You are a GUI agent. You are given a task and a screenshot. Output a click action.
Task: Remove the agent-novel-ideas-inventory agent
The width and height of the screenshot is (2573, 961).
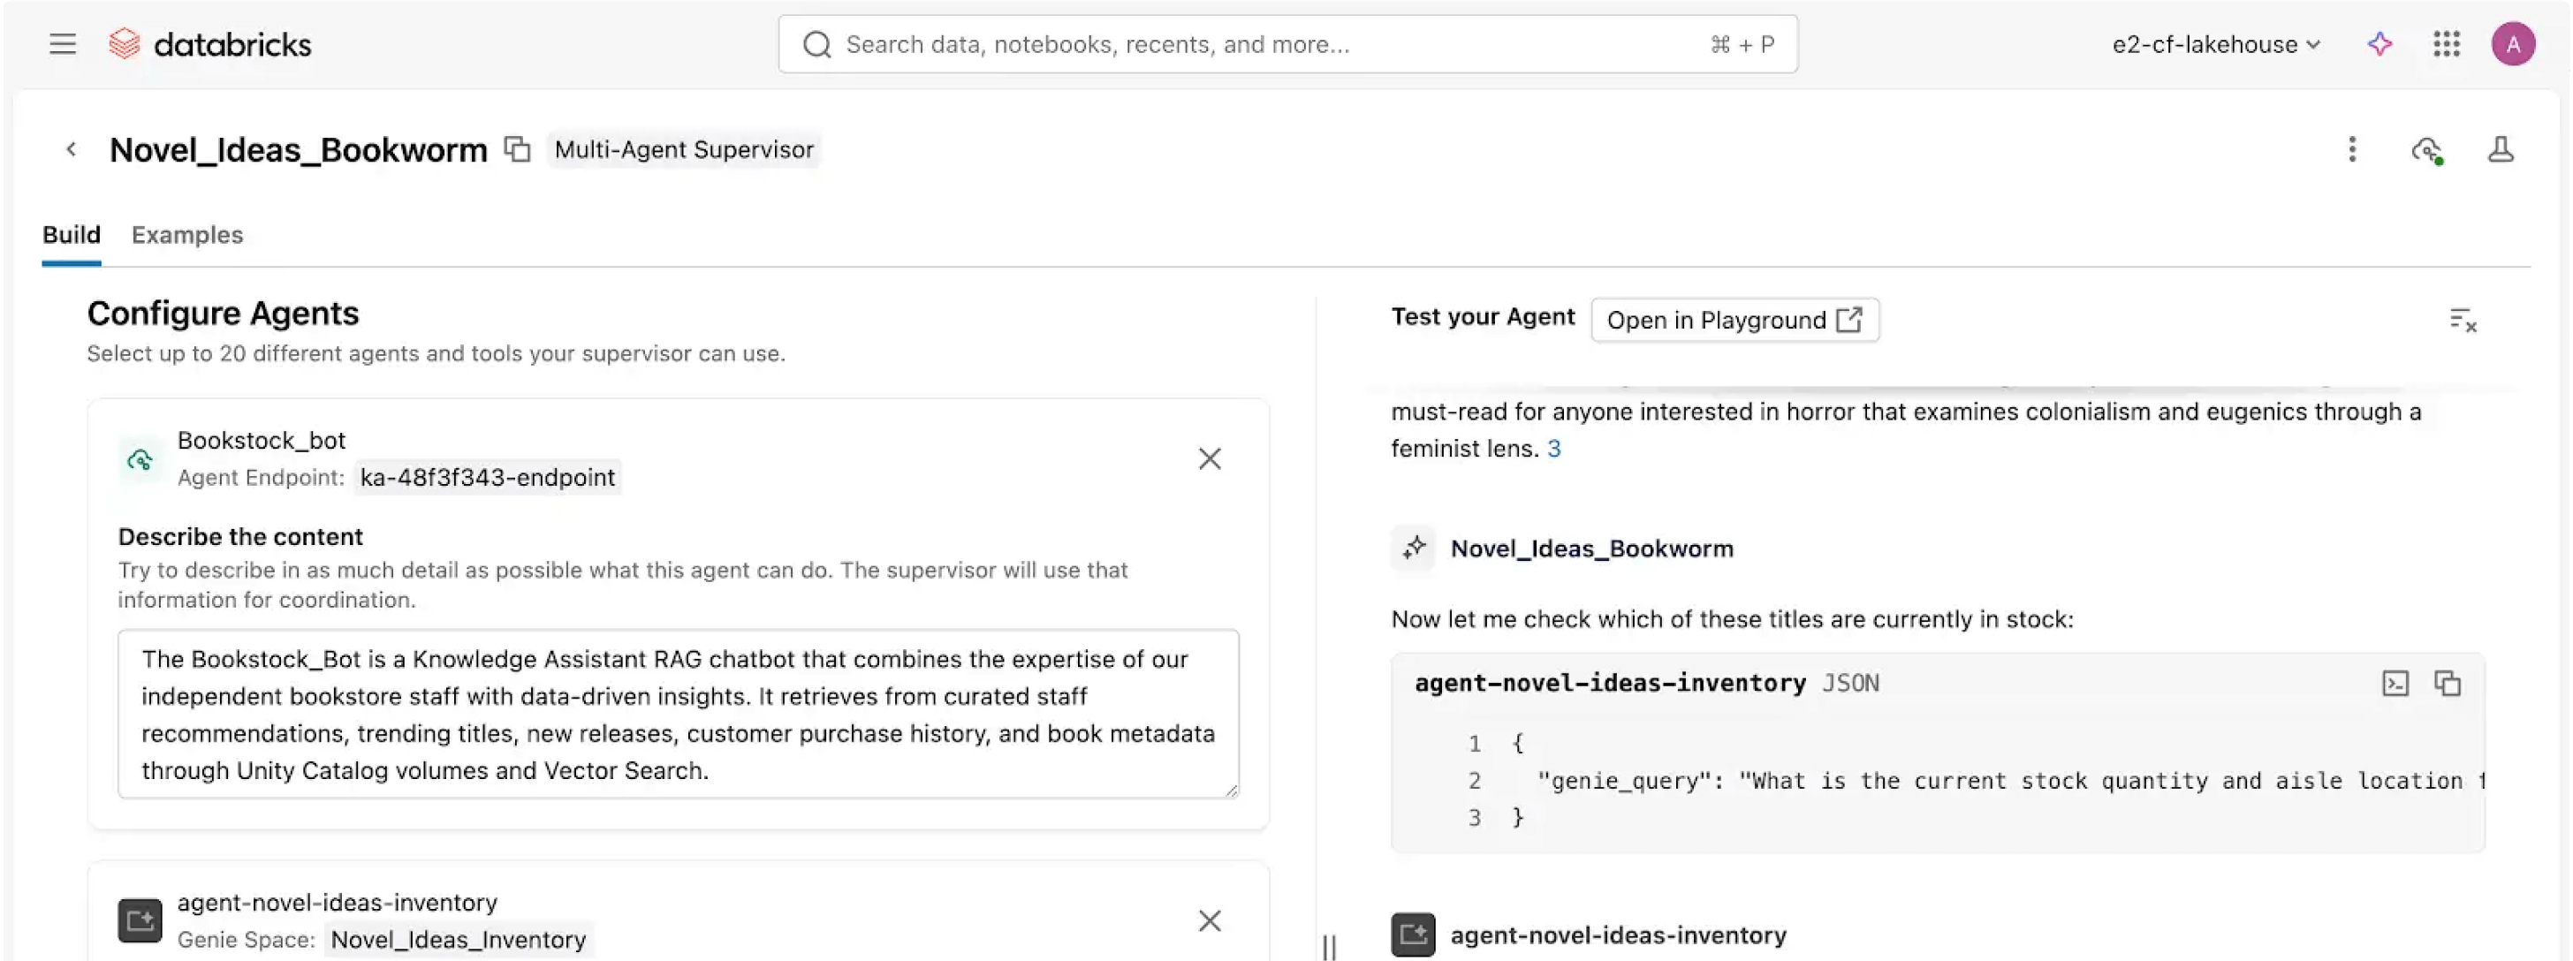point(1209,920)
